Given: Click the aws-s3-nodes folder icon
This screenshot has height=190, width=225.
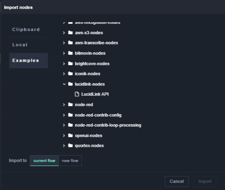Looking at the screenshot, I should (x=70, y=33).
